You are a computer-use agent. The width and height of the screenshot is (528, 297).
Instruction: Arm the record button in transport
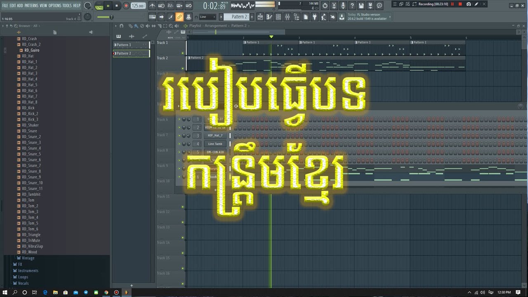126,6
